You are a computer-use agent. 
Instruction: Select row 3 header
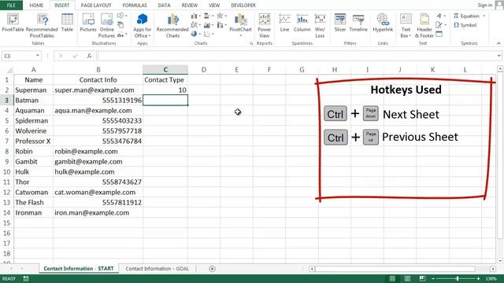click(x=7, y=100)
